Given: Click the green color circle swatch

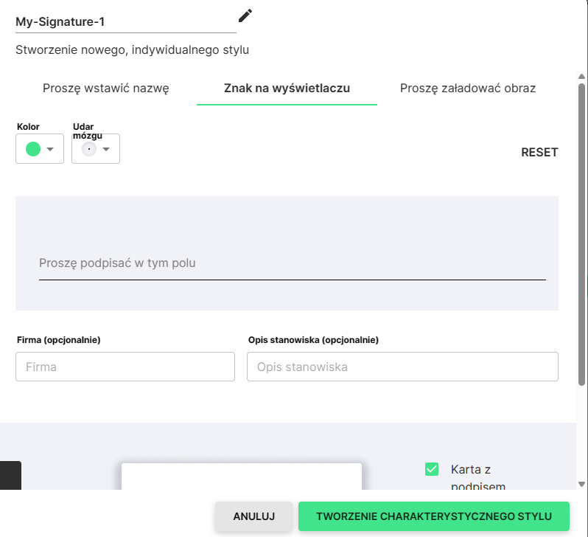Looking at the screenshot, I should [x=33, y=149].
